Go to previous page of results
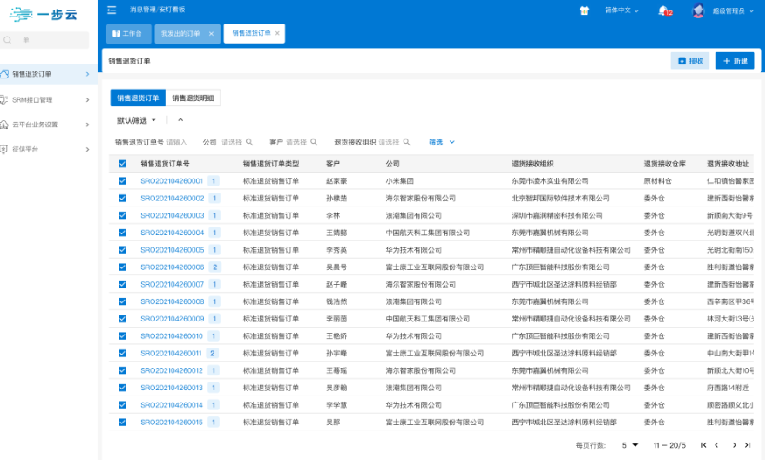 (716, 445)
